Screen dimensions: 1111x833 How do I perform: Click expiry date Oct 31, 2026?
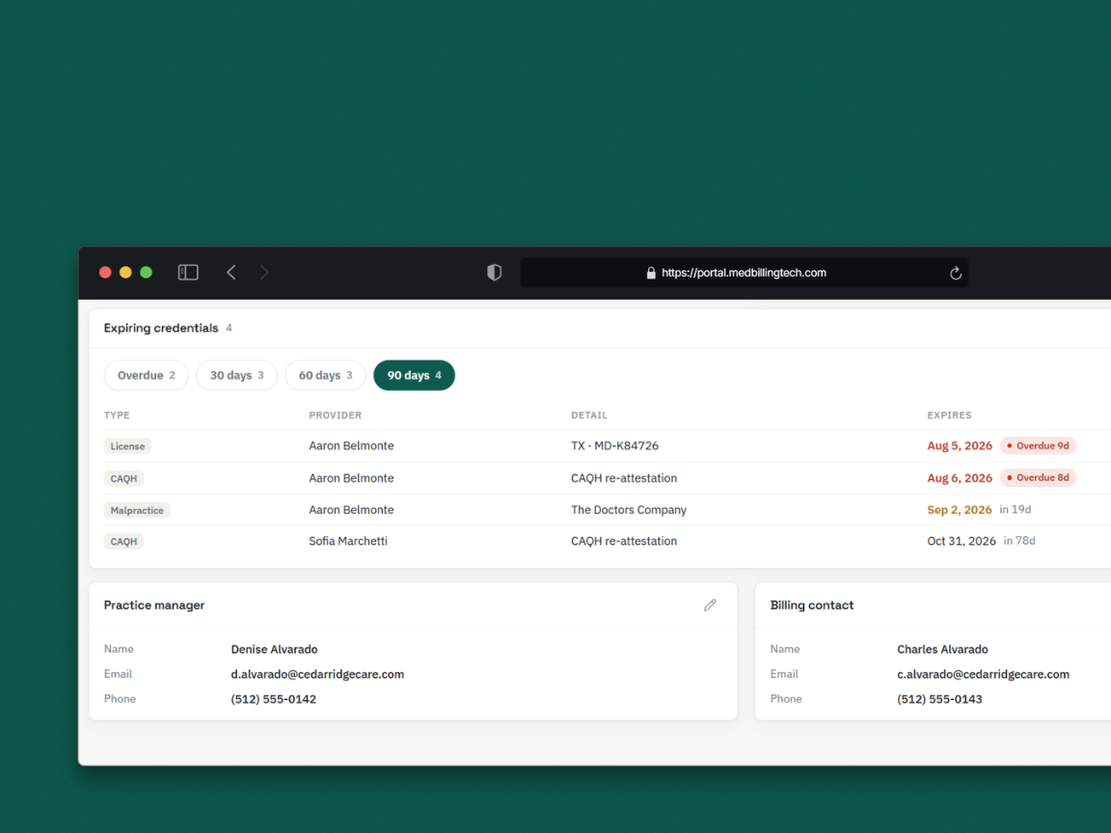pyautogui.click(x=962, y=541)
